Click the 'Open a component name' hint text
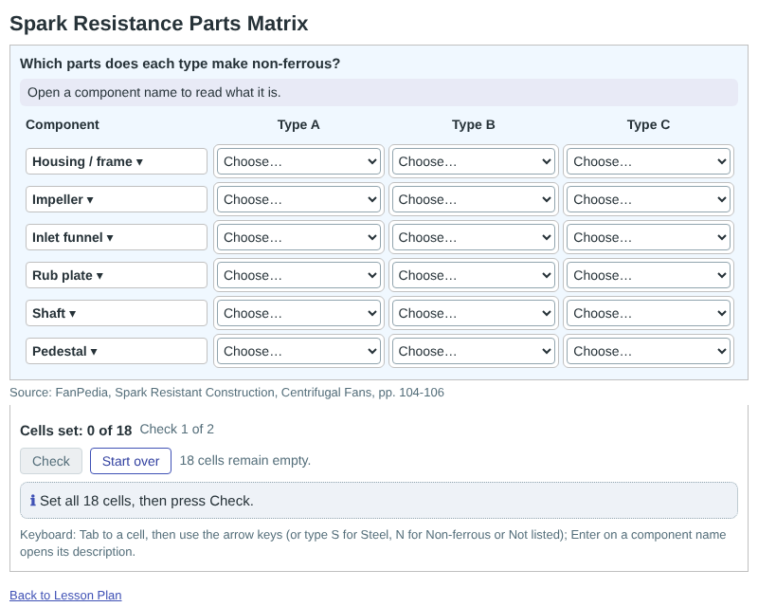 coord(153,92)
